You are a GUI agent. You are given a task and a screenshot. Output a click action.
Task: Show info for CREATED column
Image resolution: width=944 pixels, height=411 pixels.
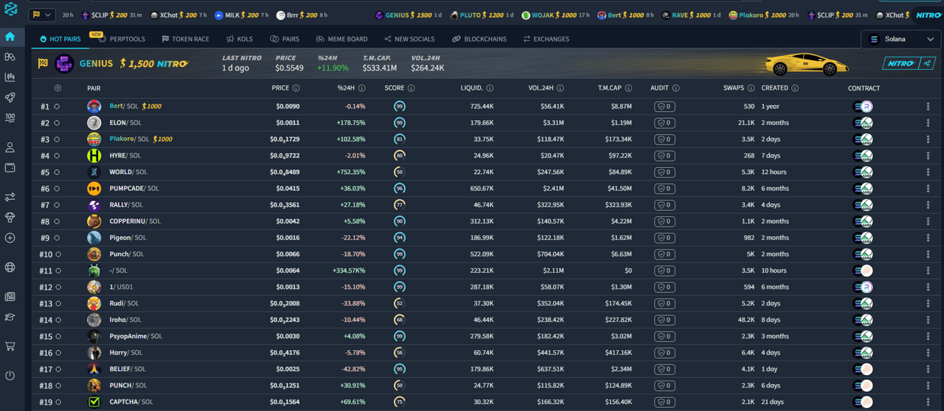point(795,88)
